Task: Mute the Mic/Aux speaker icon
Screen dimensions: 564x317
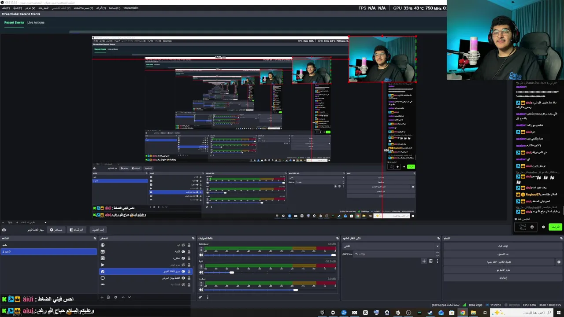Action: 201,255
